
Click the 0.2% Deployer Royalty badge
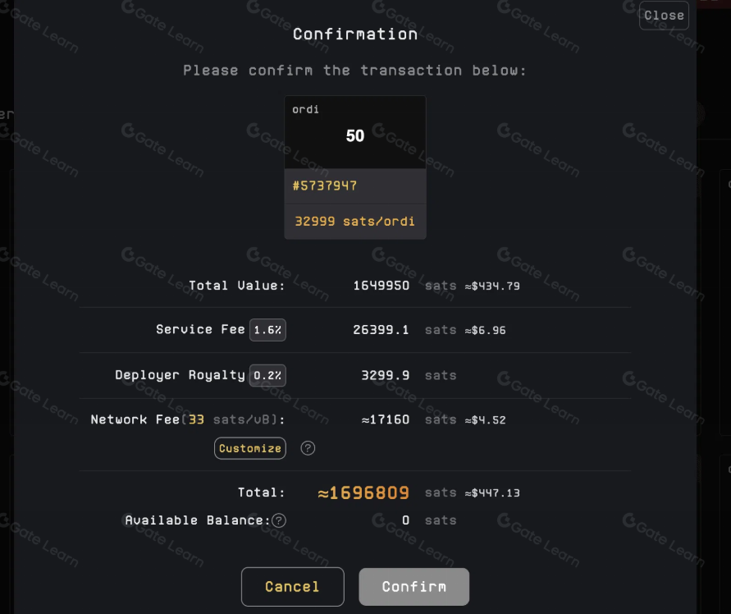(x=267, y=375)
